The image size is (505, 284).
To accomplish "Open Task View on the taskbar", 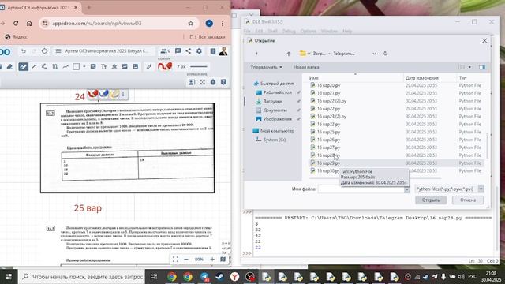I will coord(154,277).
